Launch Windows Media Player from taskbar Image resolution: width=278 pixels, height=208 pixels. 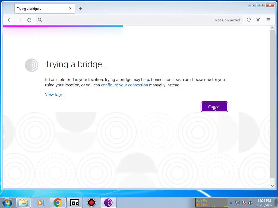click(x=40, y=203)
